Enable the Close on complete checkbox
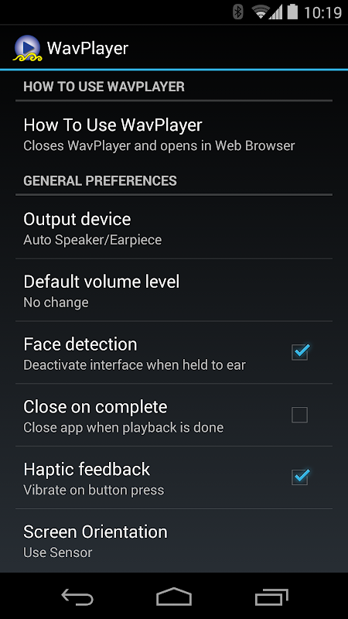Screen dimensions: 348x619 click(299, 415)
